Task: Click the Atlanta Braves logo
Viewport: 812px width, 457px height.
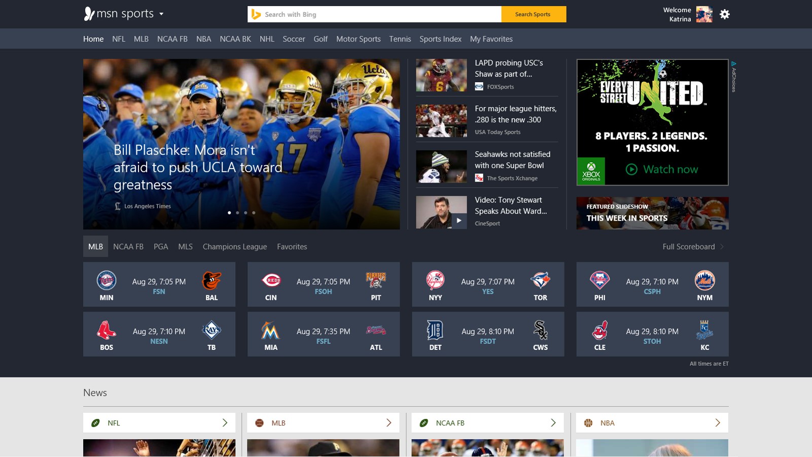Action: click(x=376, y=331)
